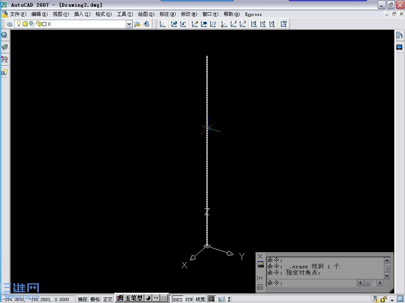Click the Apply UCS icon

point(284,24)
